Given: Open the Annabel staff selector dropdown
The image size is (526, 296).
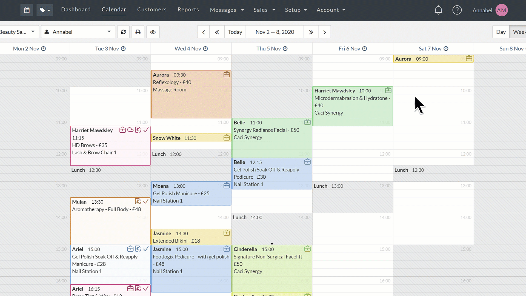Looking at the screenshot, I should pos(78,32).
